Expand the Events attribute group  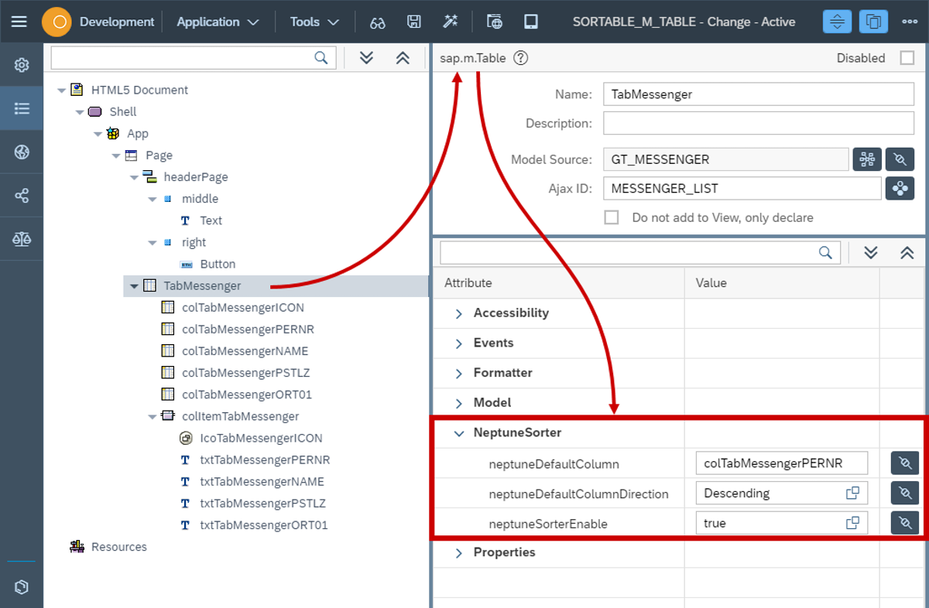[x=458, y=343]
